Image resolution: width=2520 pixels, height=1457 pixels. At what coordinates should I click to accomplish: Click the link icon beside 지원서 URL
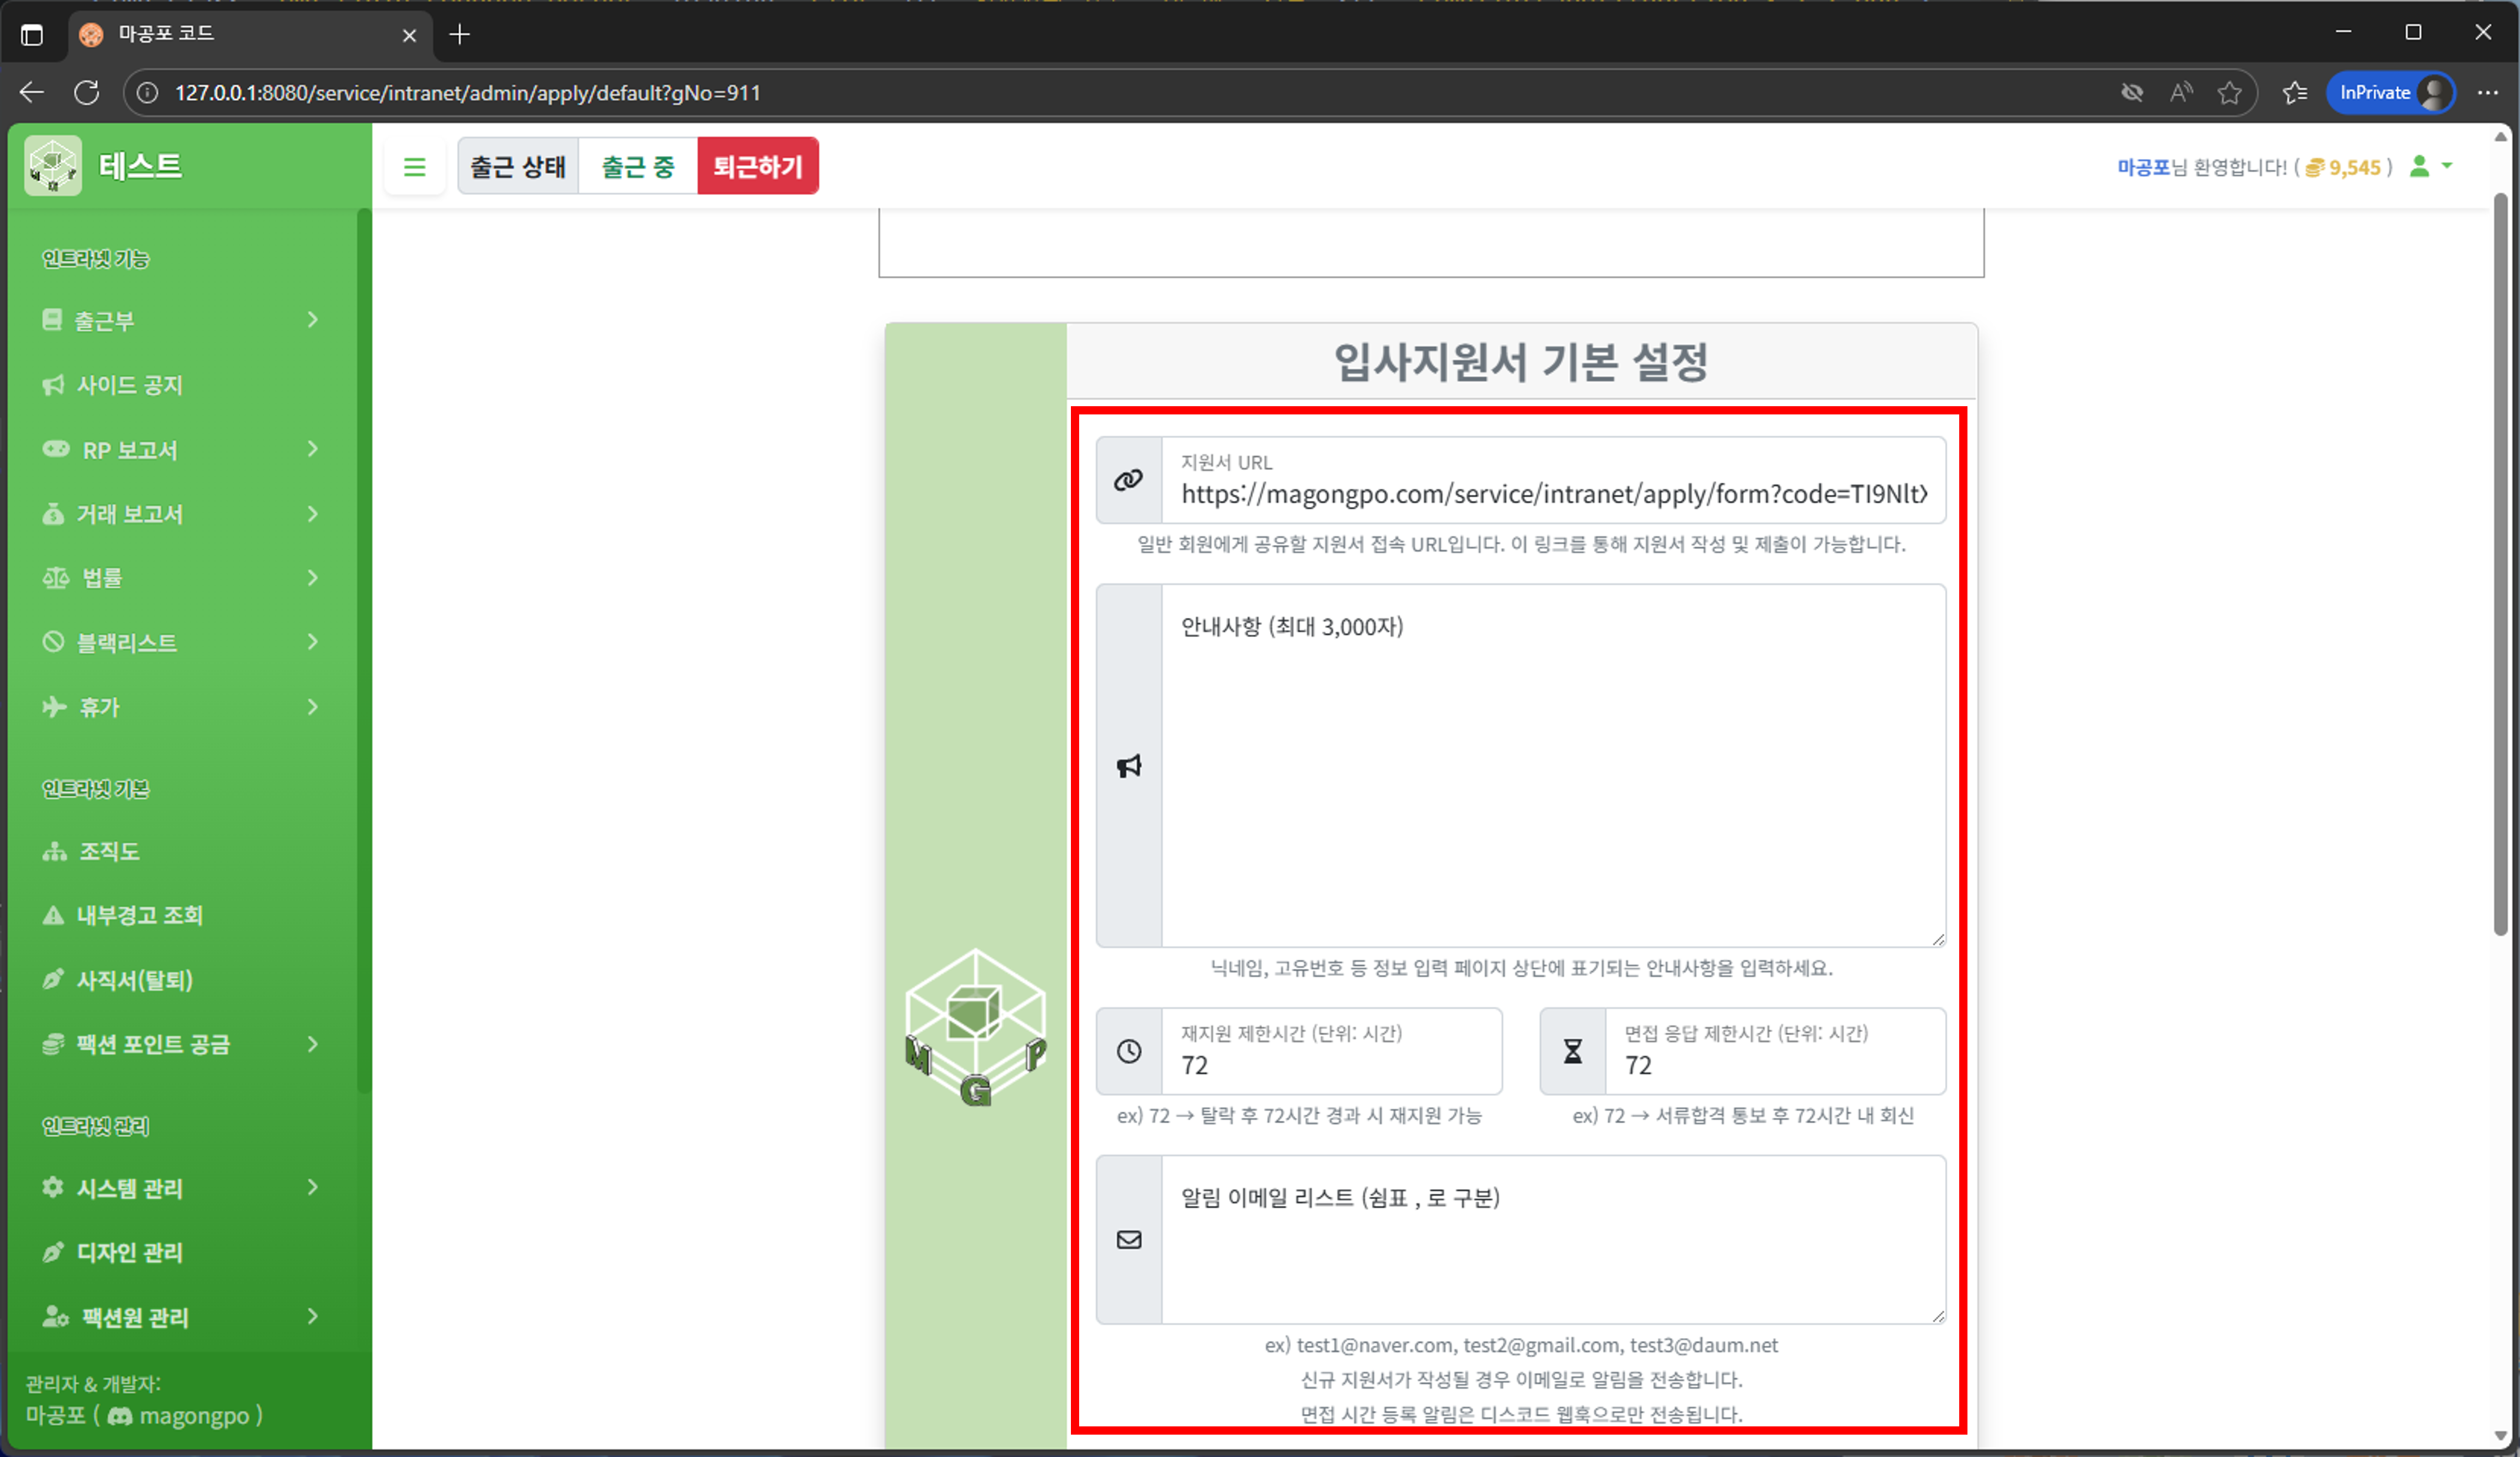(1129, 480)
